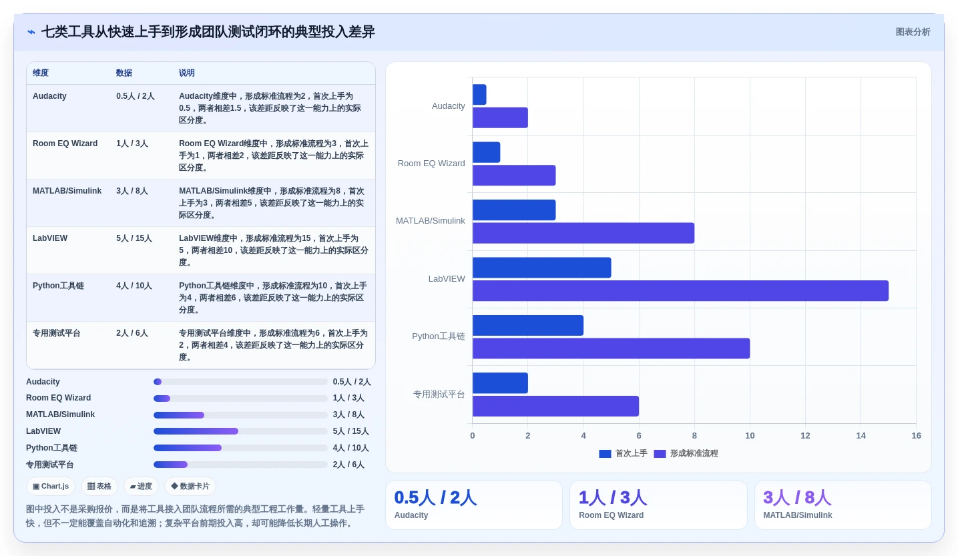Click the 专用测试平台 progress bar
Screen dimensions: 958x556
[240, 465]
